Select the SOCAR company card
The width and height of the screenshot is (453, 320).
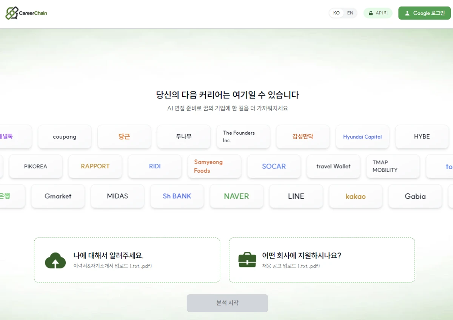pyautogui.click(x=274, y=166)
